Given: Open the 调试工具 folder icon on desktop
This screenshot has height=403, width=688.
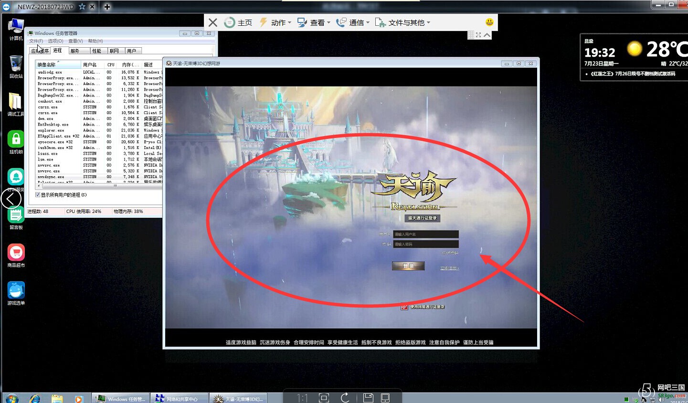Looking at the screenshot, I should (x=16, y=104).
